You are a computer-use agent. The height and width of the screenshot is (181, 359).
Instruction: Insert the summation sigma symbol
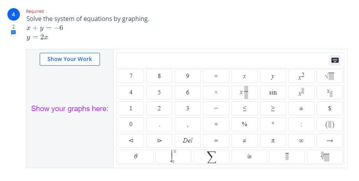pos(211,157)
